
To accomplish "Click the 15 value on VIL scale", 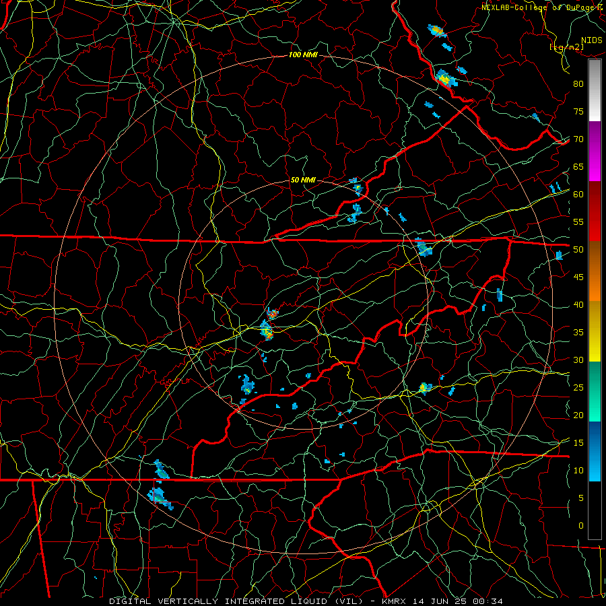I will click(578, 443).
